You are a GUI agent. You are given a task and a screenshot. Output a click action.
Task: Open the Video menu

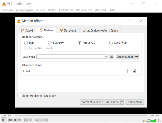(x=52, y=10)
